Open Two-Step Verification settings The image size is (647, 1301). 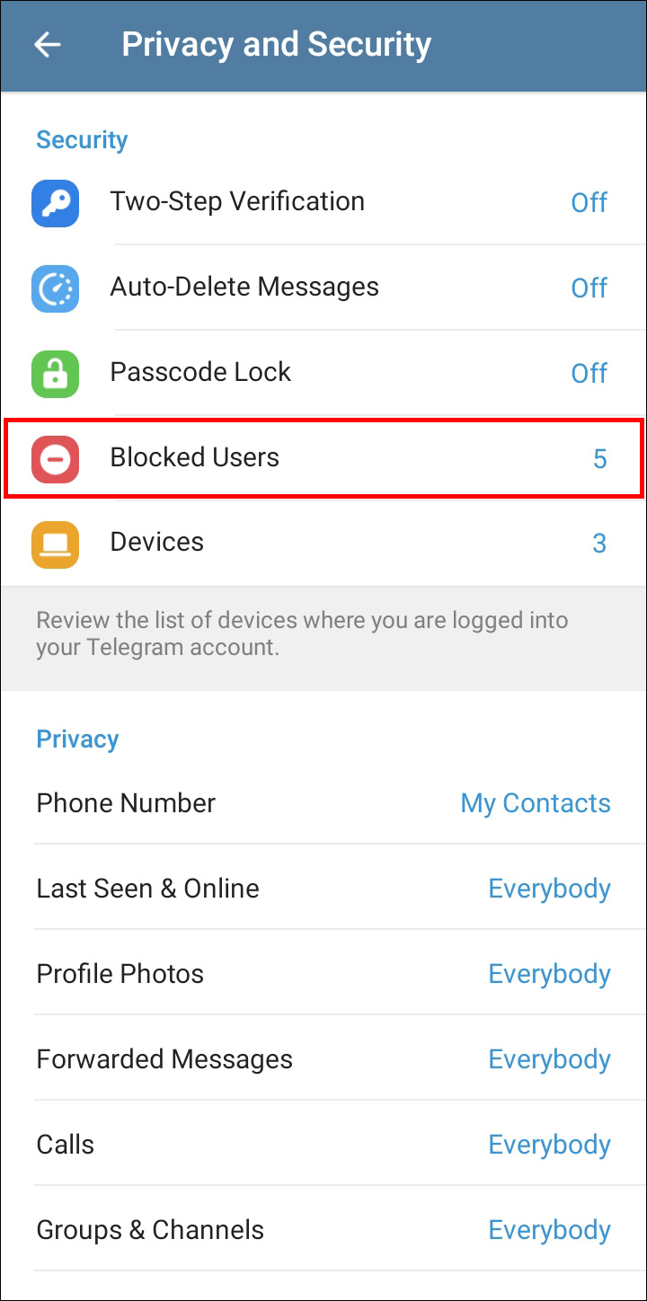coord(237,201)
